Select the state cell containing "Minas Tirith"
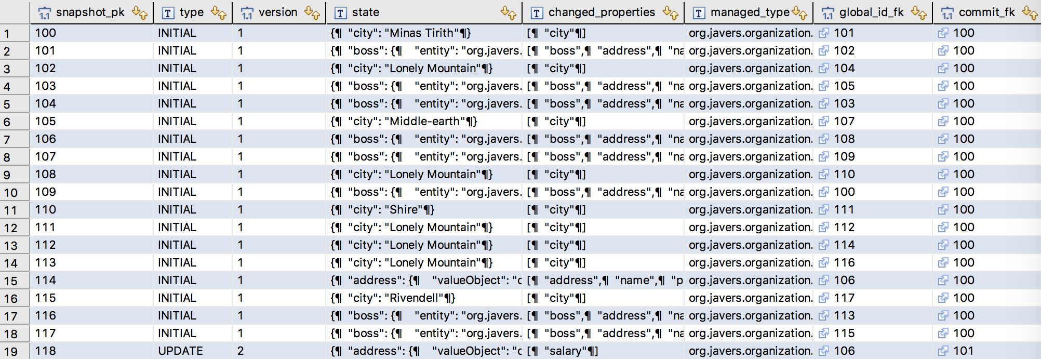The width and height of the screenshot is (1041, 359). [x=424, y=33]
